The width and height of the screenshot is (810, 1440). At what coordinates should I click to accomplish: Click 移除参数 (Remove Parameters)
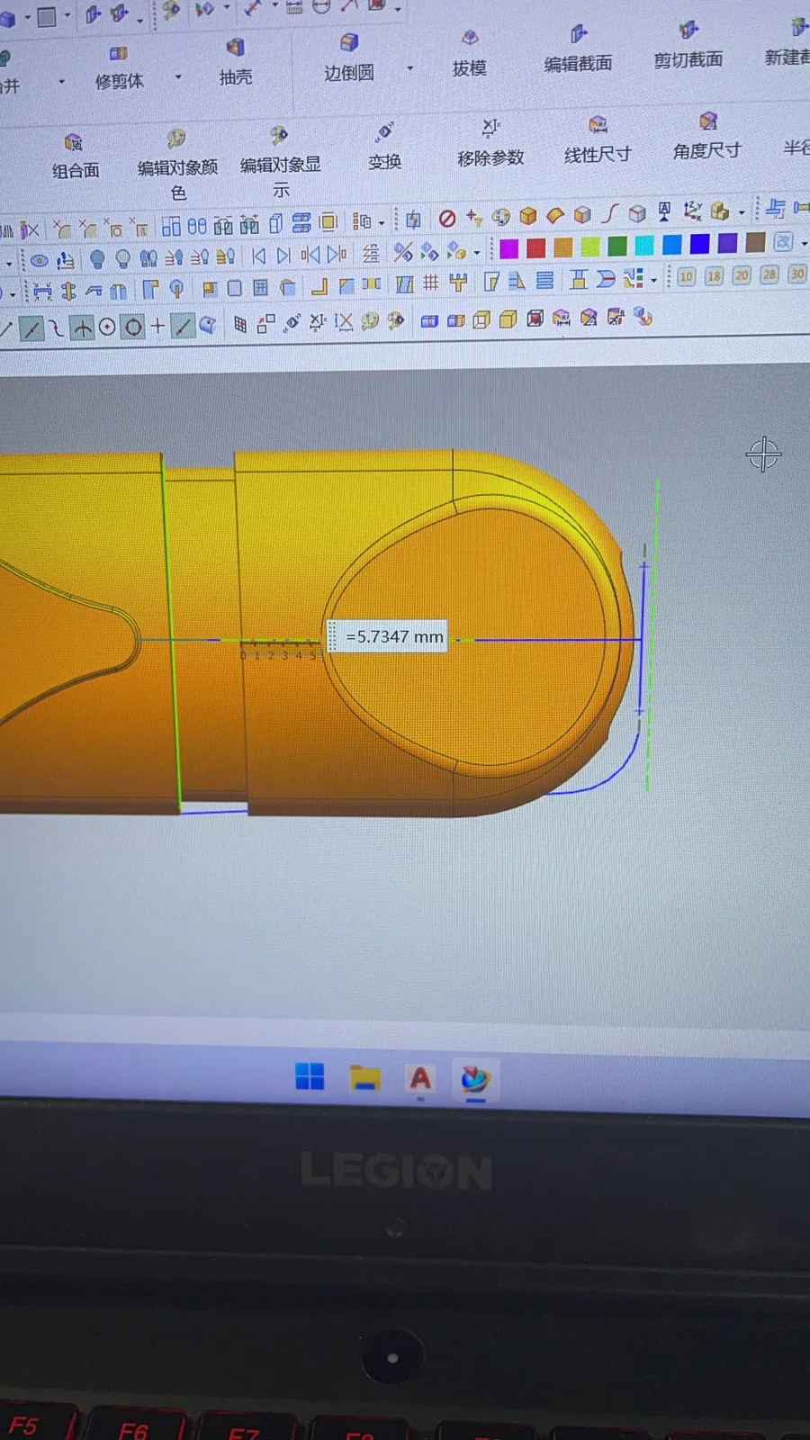(x=490, y=143)
